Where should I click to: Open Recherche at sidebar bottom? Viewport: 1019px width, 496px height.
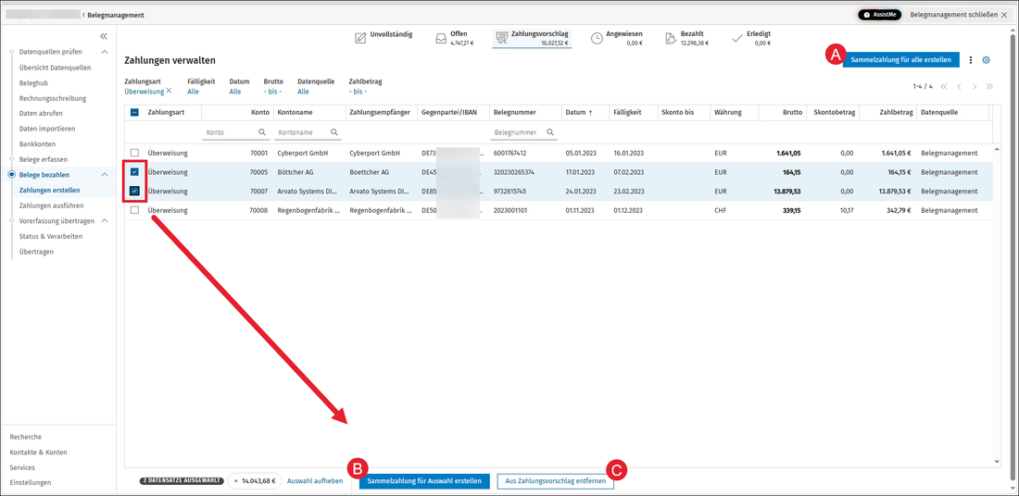(25, 437)
